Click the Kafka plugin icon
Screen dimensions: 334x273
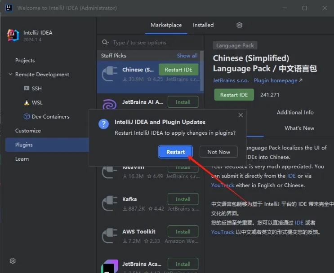pos(110,203)
